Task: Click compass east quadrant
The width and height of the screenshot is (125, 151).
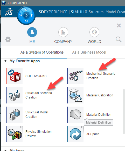Action: 32,15
